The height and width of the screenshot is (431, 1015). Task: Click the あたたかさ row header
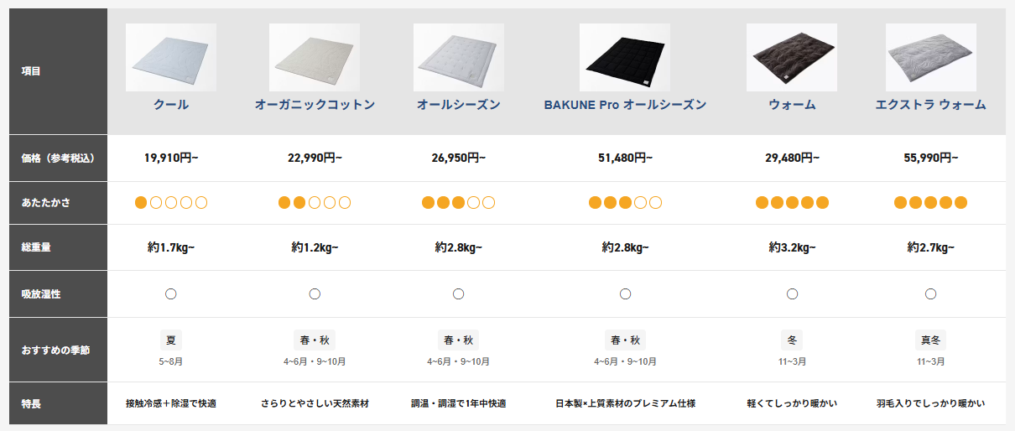coord(58,203)
